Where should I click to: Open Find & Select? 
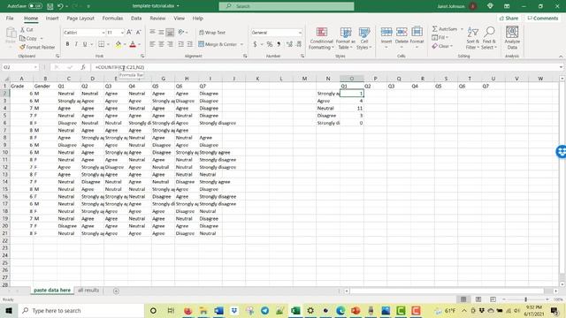click(x=489, y=38)
